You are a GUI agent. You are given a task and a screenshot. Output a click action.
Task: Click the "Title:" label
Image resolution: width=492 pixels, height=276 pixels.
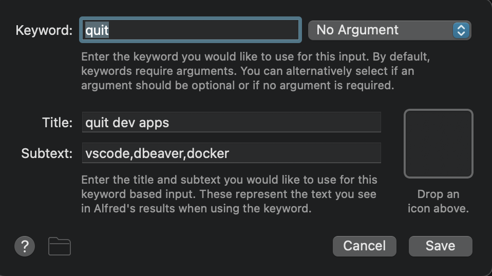(57, 123)
